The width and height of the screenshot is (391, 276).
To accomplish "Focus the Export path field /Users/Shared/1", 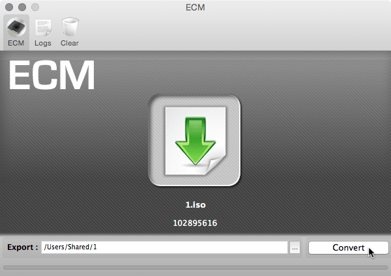I will pos(164,247).
